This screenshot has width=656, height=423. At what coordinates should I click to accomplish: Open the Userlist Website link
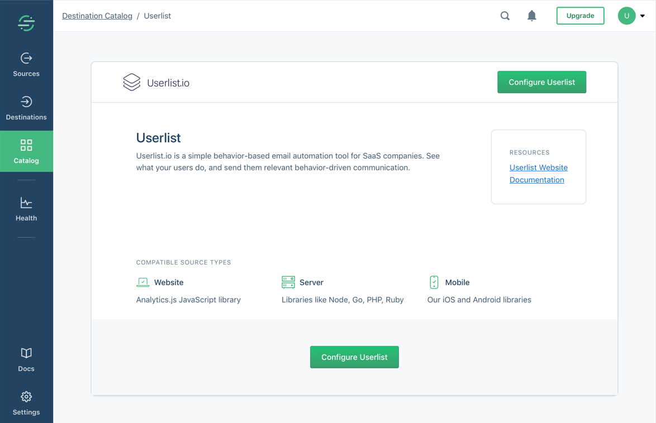coord(538,167)
